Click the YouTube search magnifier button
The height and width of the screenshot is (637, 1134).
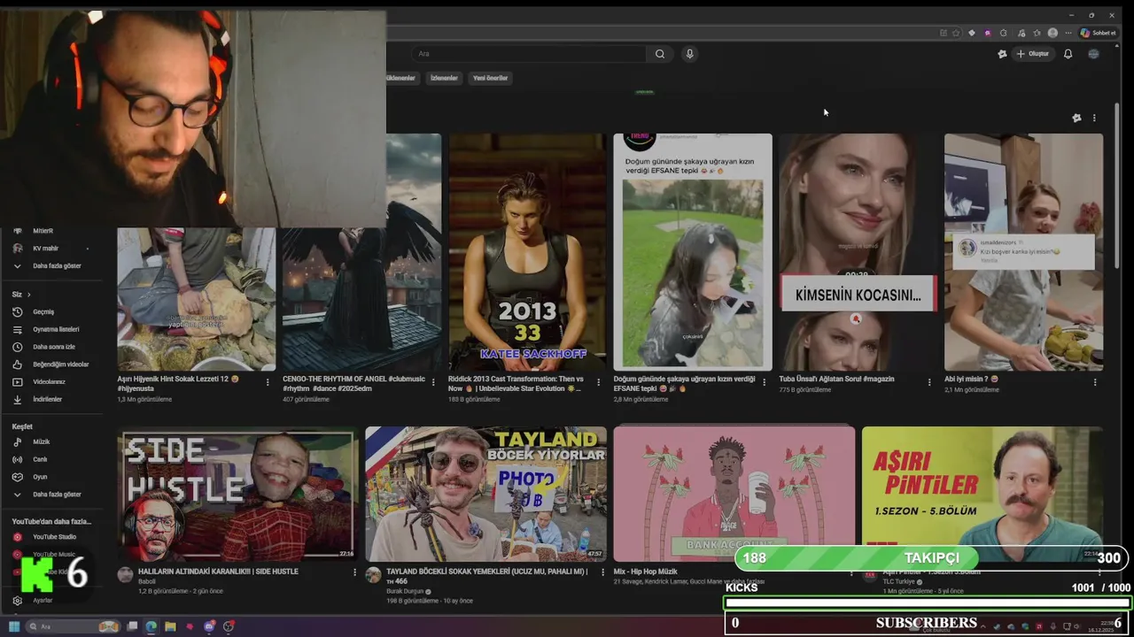pos(660,54)
